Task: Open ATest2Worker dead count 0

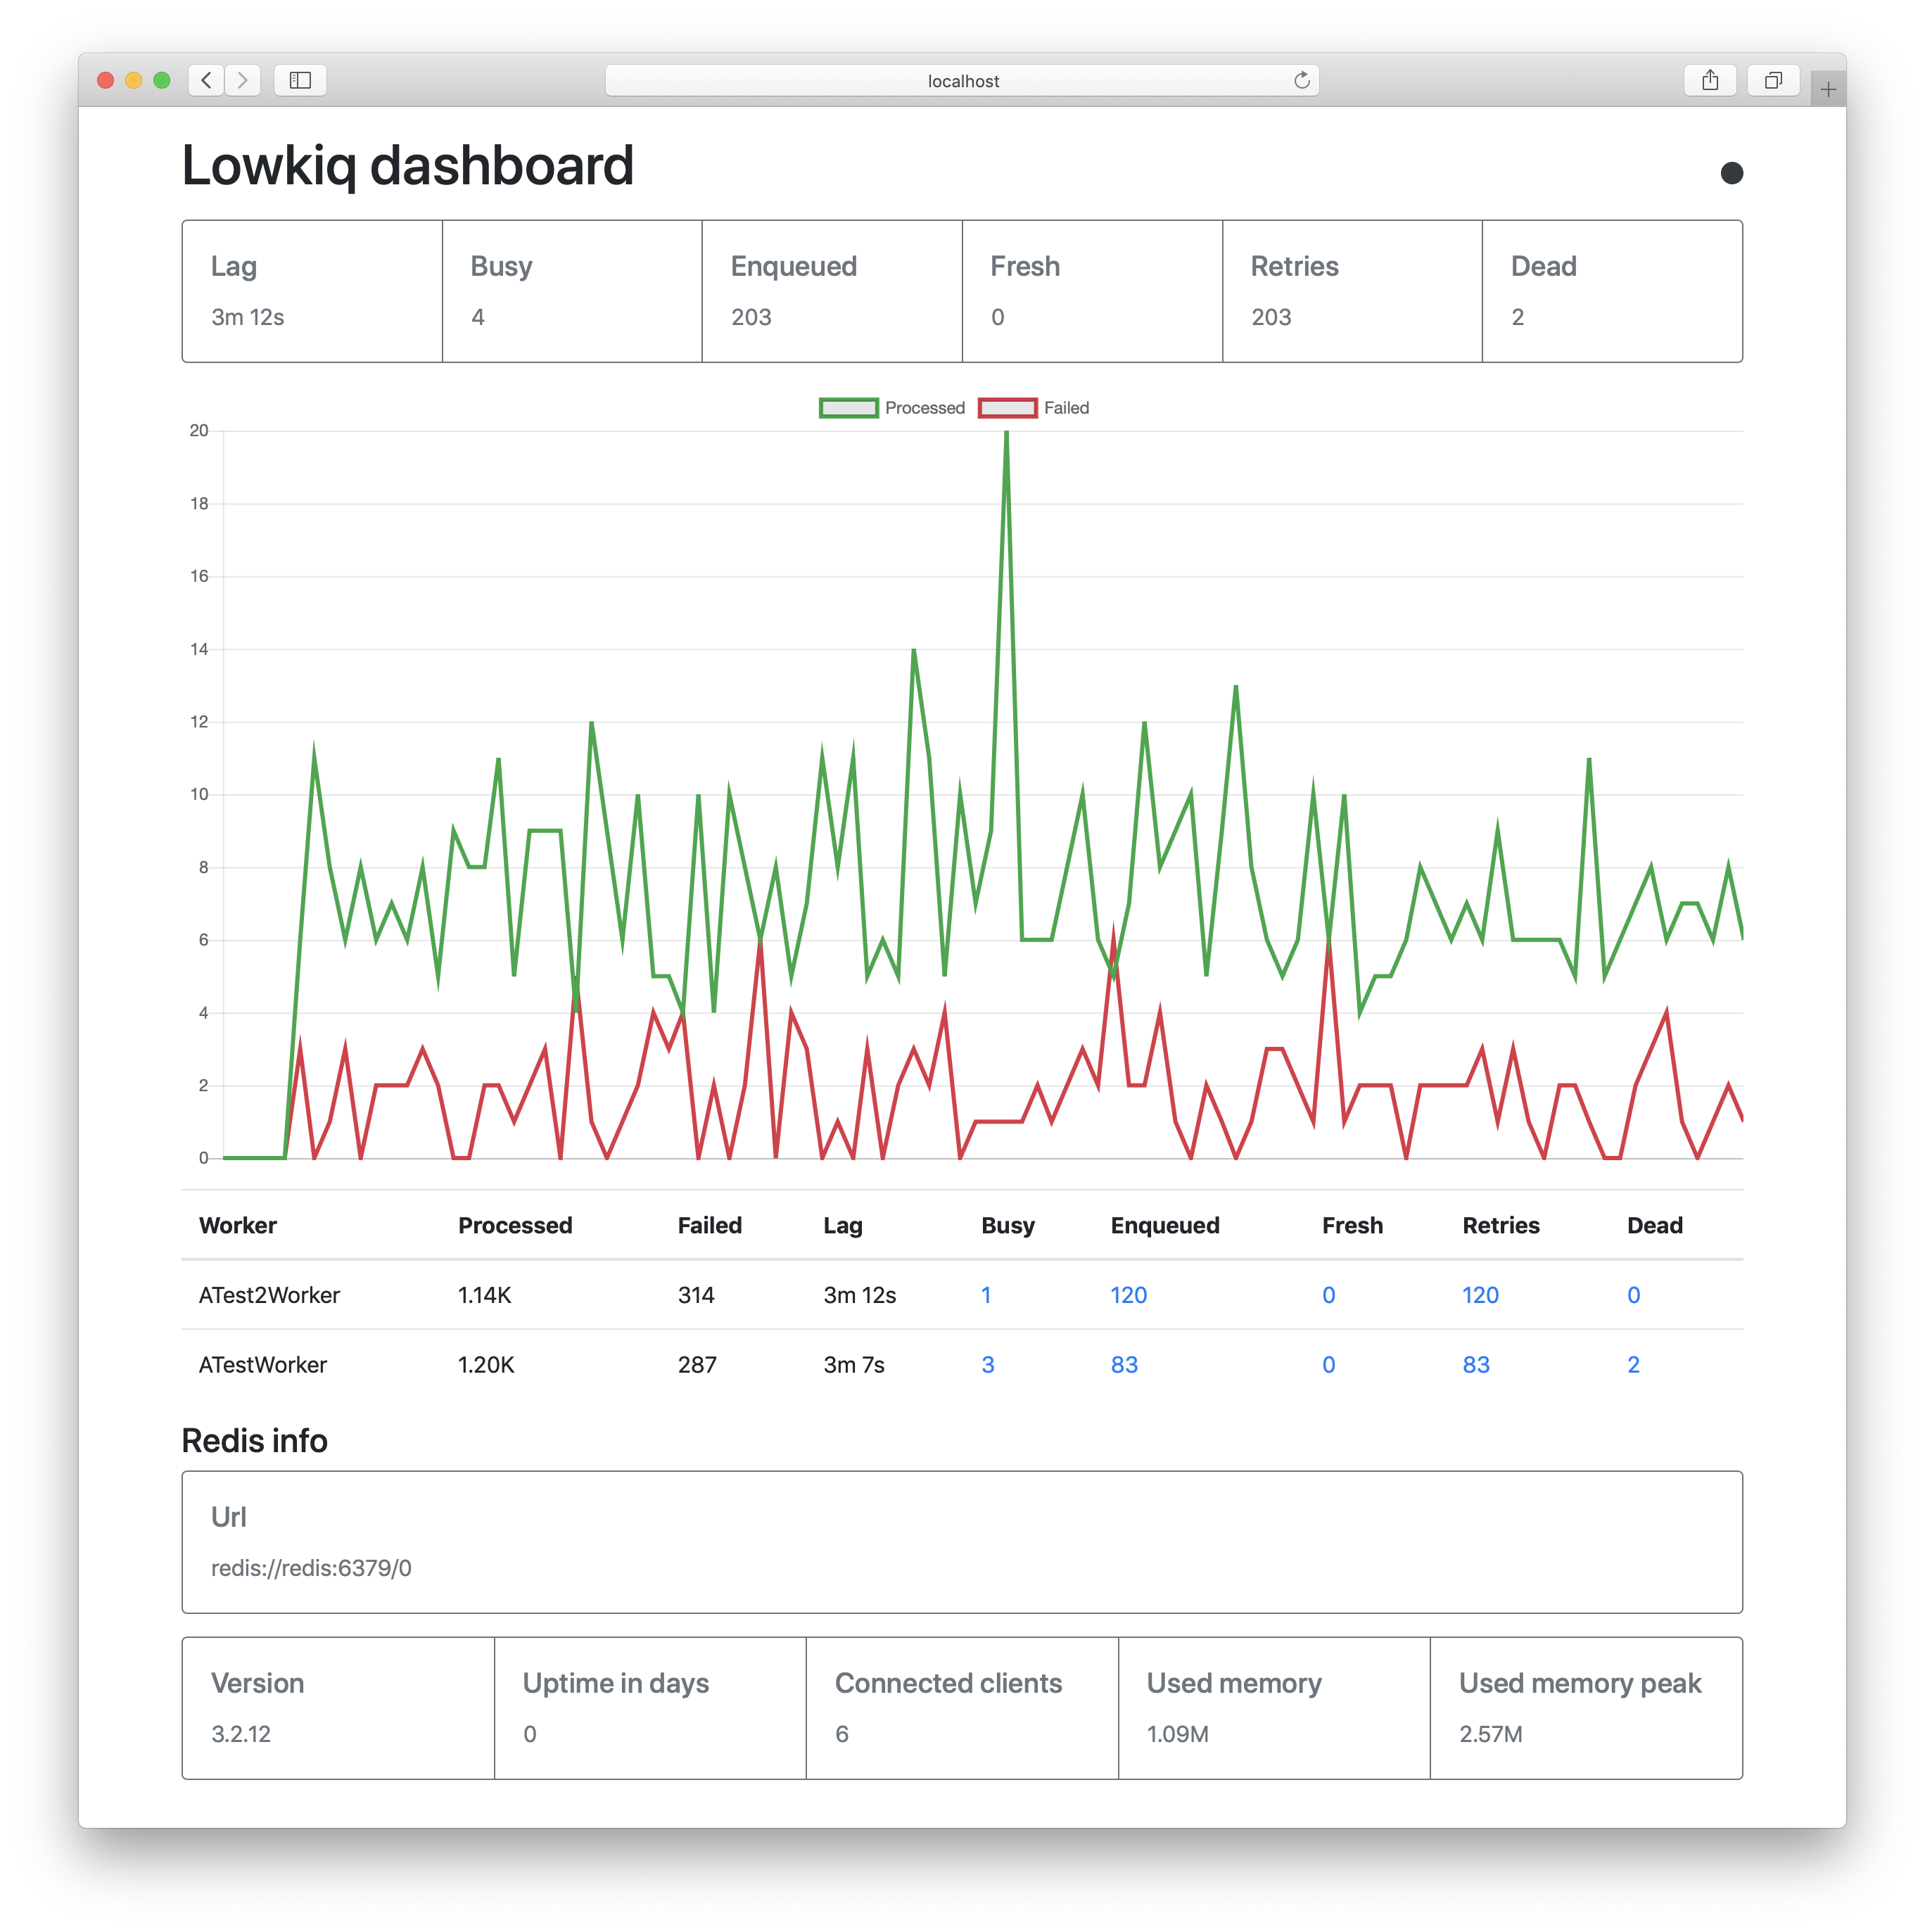Action: pyautogui.click(x=1633, y=1295)
